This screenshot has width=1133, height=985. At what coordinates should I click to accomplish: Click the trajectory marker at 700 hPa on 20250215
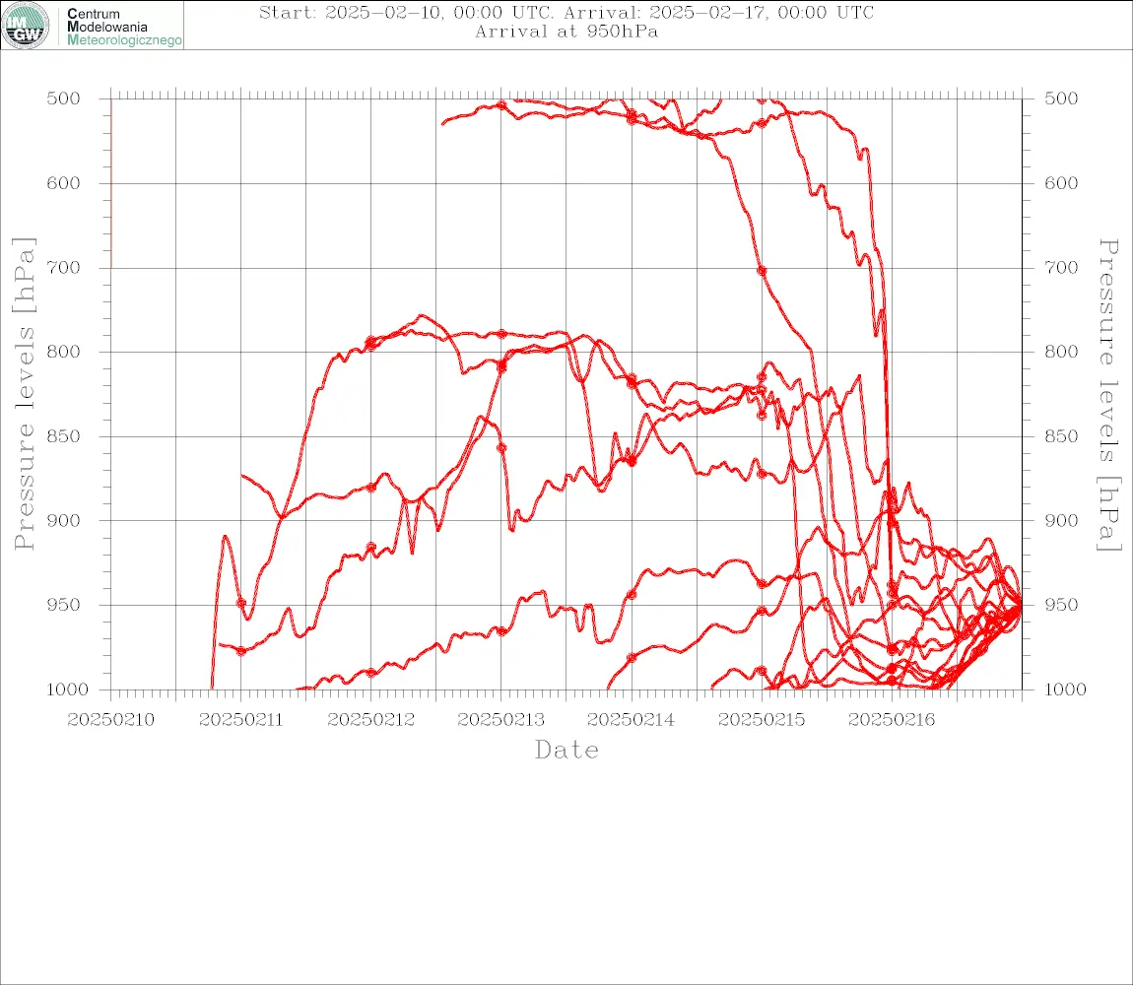(x=762, y=271)
